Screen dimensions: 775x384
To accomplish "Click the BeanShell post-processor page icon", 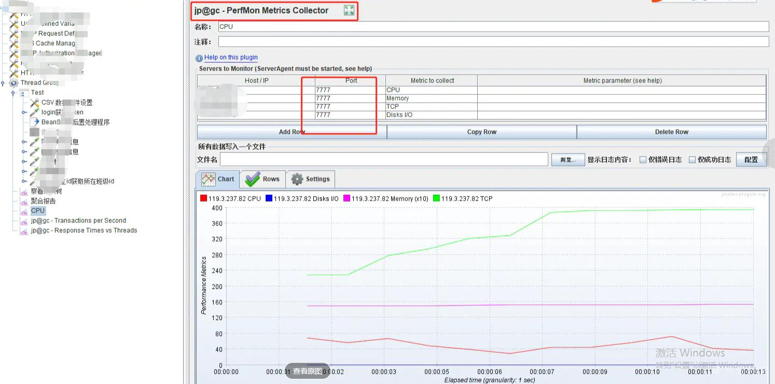I will 35,122.
